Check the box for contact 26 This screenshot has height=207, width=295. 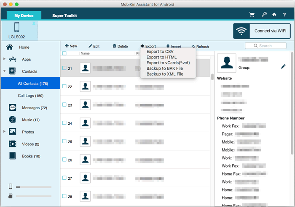point(64,160)
